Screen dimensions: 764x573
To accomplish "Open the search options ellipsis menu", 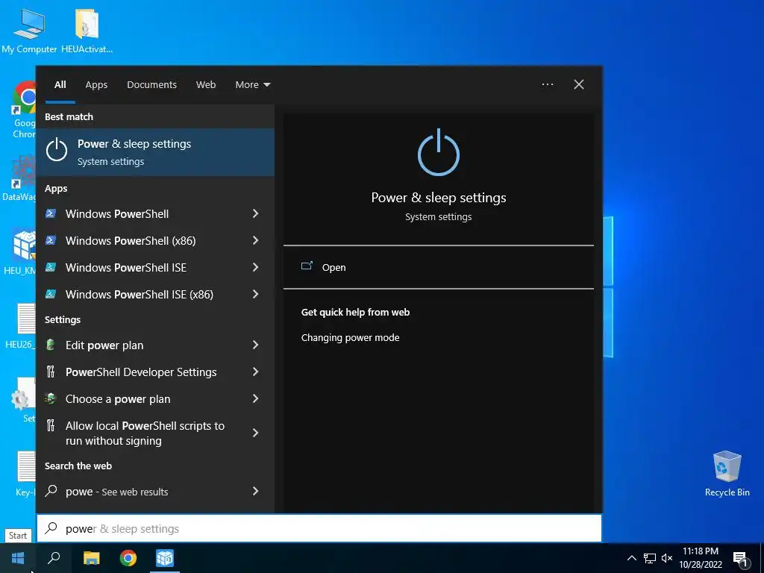I will click(547, 84).
